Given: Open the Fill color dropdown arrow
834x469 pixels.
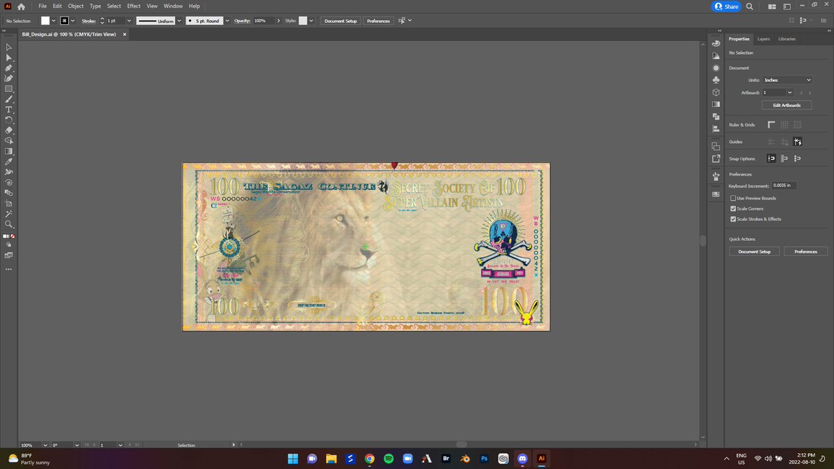Looking at the screenshot, I should point(55,21).
